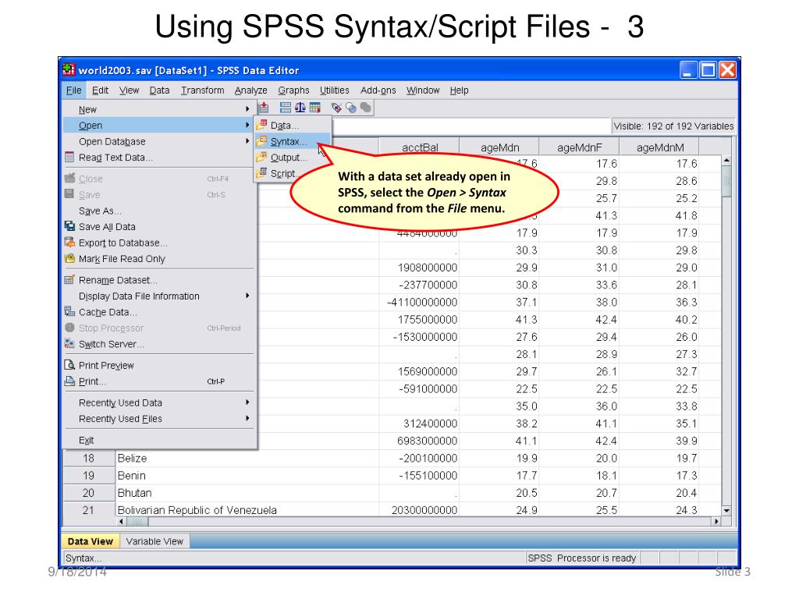Image resolution: width=799 pixels, height=599 pixels.
Task: Click the Bolivarian Republic of Venezuela cell
Action: [x=247, y=510]
